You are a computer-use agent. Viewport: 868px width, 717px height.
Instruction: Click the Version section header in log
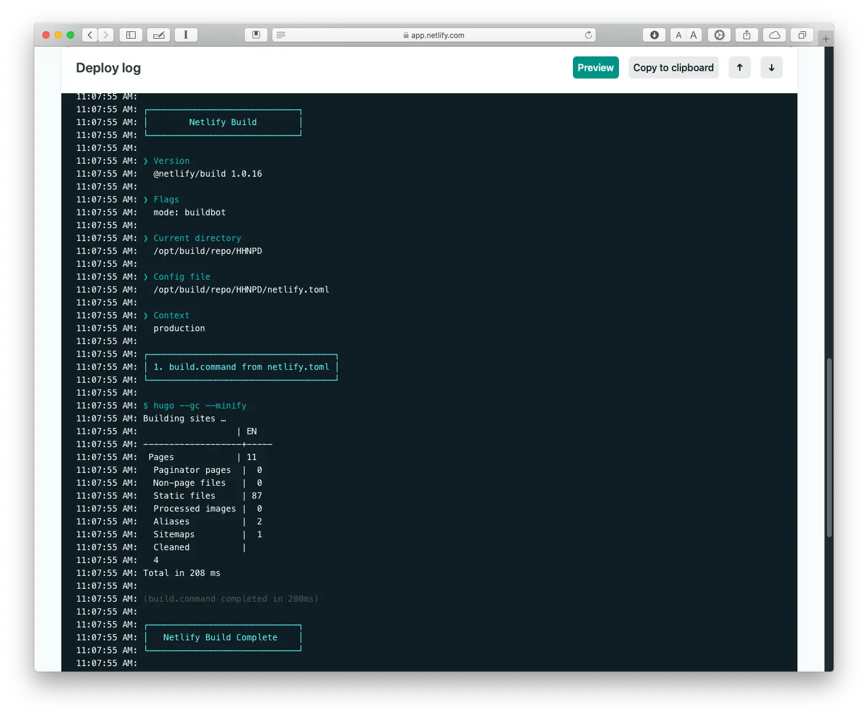[171, 161]
